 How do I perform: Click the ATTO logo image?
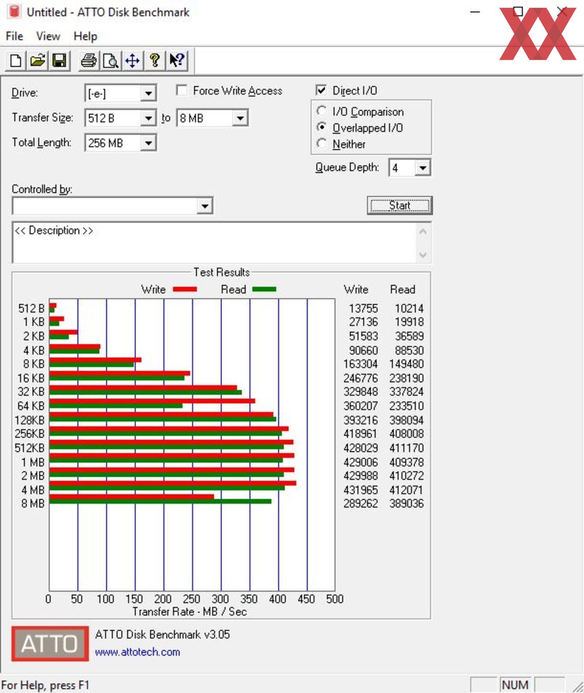pyautogui.click(x=50, y=643)
